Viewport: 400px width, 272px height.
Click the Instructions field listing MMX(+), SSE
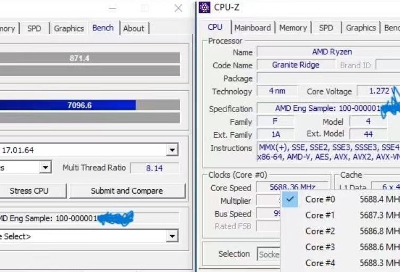(x=329, y=152)
